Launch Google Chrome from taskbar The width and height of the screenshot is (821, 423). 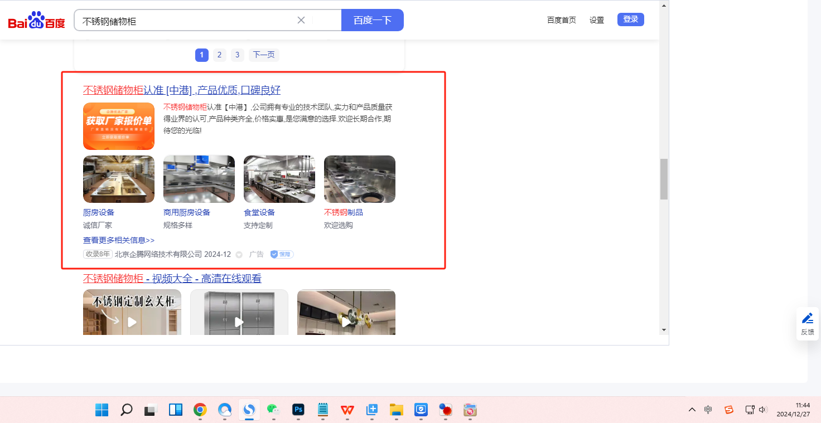[x=200, y=410]
